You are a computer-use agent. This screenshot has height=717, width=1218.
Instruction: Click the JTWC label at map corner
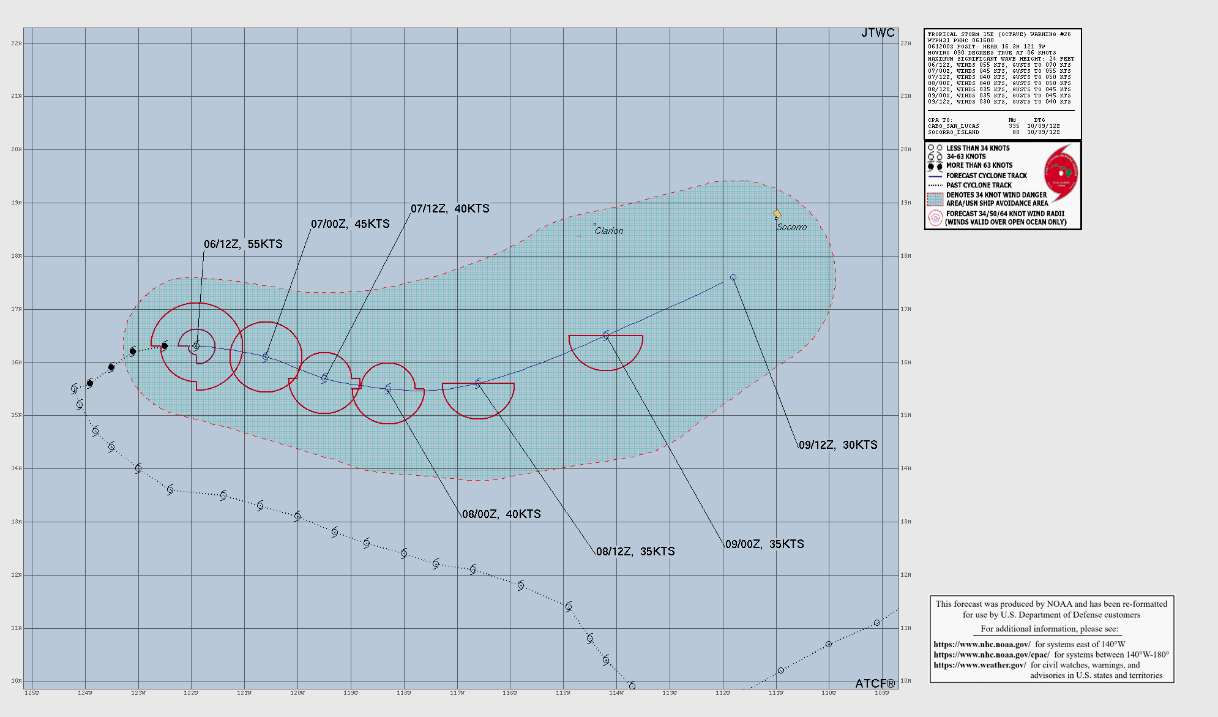[878, 33]
